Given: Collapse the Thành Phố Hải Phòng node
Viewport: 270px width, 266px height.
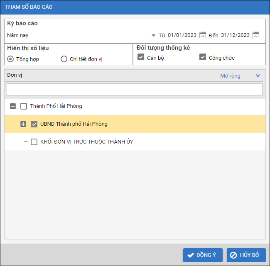Looking at the screenshot, I should pos(13,106).
